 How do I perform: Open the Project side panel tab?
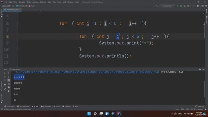[1, 13]
